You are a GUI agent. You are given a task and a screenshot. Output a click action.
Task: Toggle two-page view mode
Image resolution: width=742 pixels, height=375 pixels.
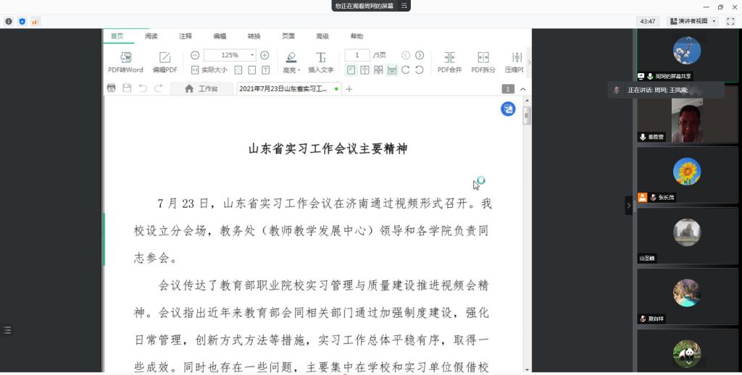tap(365, 70)
